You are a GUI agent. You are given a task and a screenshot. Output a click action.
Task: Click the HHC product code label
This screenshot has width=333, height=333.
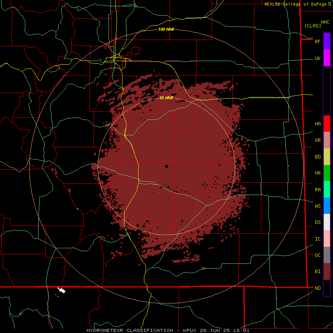[325, 22]
